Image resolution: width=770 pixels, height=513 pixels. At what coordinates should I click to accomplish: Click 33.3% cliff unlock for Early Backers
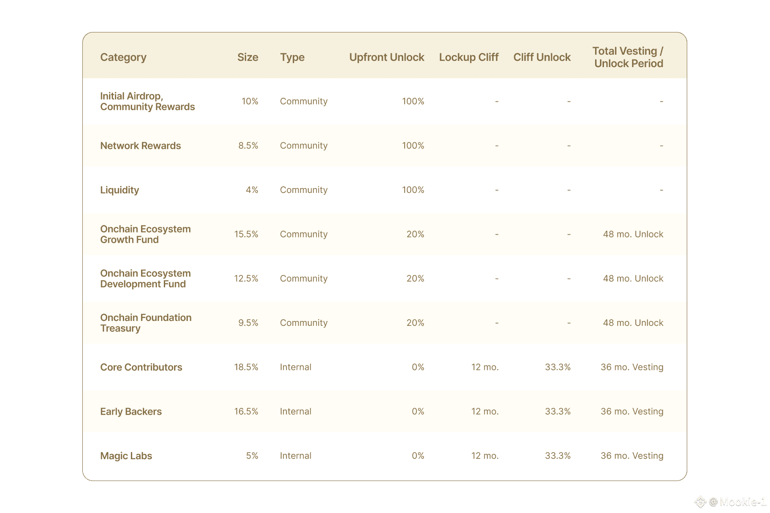558,412
